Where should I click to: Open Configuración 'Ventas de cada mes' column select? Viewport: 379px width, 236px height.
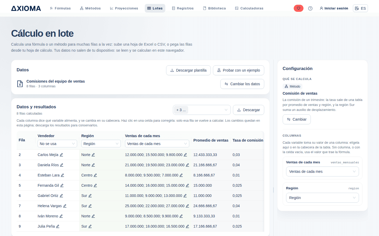tap(322, 171)
